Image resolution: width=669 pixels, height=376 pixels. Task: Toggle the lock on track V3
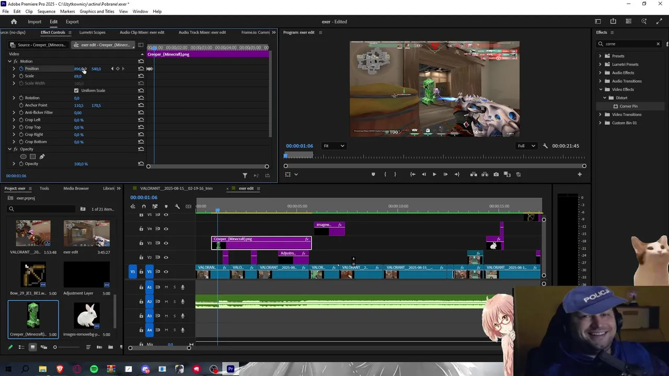[x=141, y=243]
